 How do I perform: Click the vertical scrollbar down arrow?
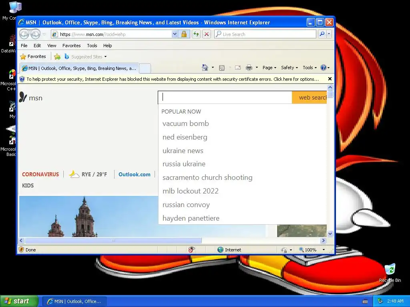pos(330,233)
